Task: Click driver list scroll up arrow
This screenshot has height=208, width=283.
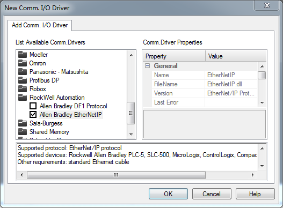Action: tap(131, 55)
